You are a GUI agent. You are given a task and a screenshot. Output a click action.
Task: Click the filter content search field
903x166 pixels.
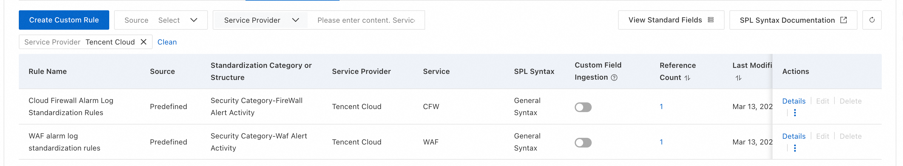(366, 20)
